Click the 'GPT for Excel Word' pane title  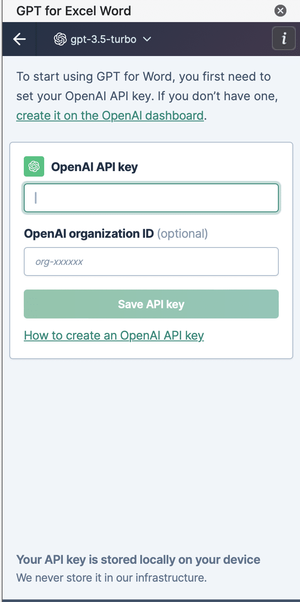pyautogui.click(x=74, y=11)
